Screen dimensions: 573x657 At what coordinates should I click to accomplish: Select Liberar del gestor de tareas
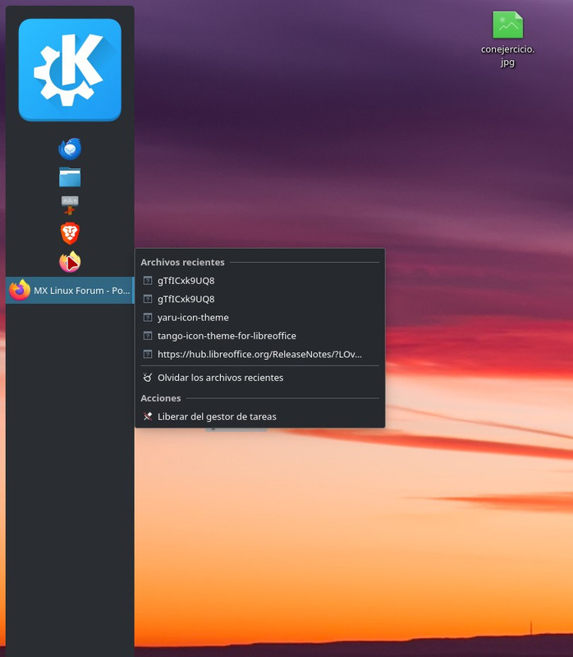point(259,417)
